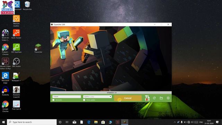This screenshot has height=125, width=222.
Task: Open the network tray icon
Action: click(x=189, y=122)
